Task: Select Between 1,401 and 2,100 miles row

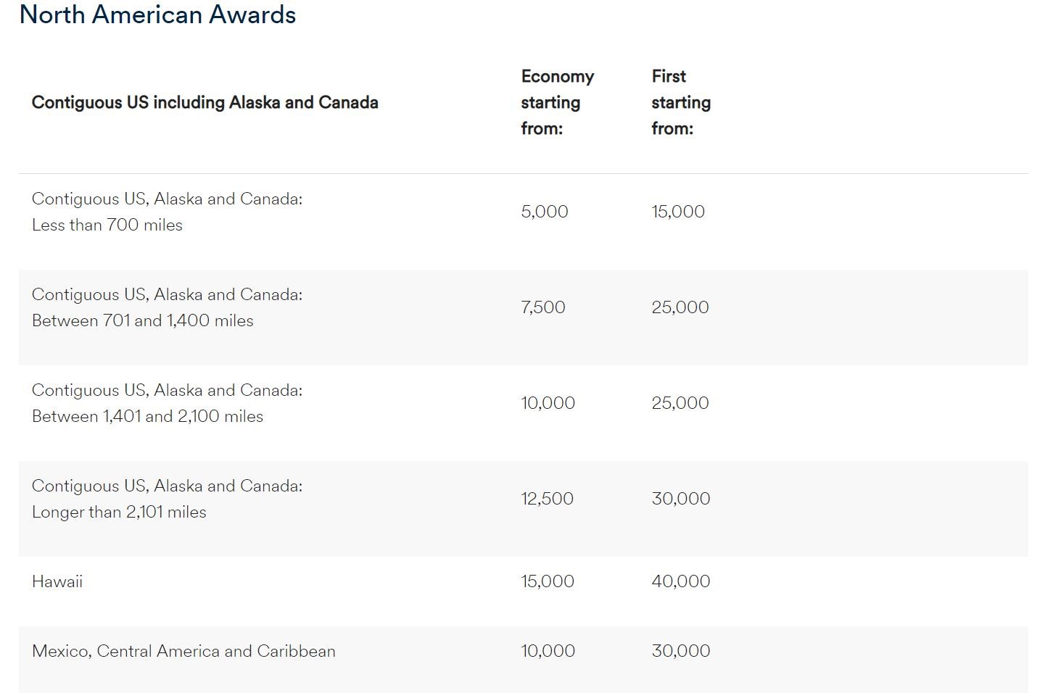Action: pyautogui.click(x=523, y=413)
